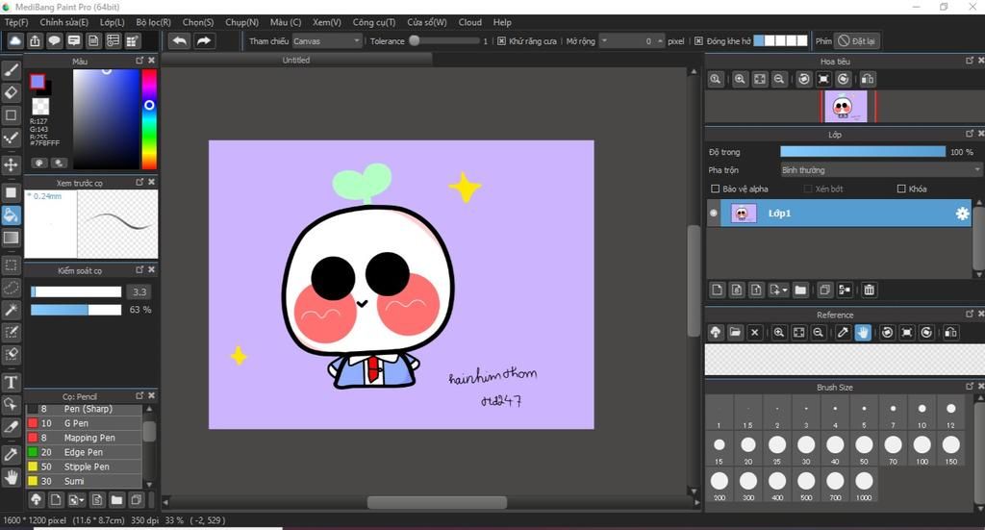Viewport: 985px width, 530px height.
Task: Click the Đặt lại reset button
Action: click(856, 41)
